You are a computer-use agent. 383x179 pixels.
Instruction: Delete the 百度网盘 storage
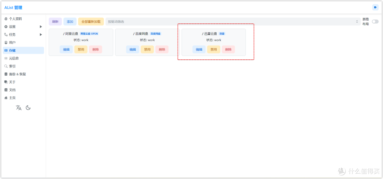162,50
